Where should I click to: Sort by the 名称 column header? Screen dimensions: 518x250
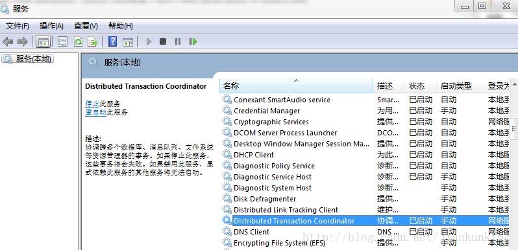297,86
